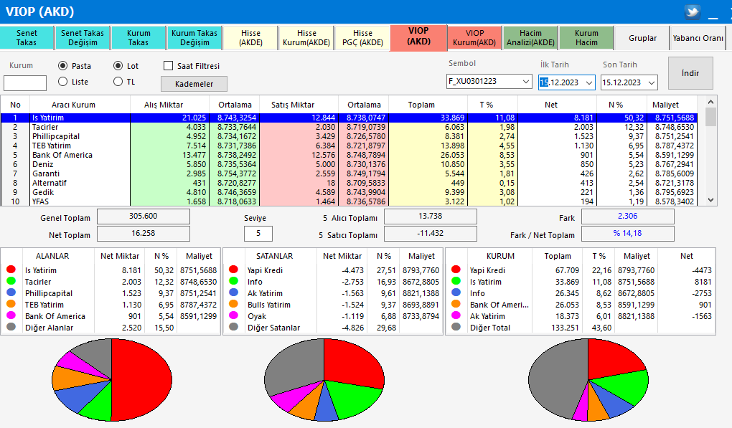Click magenta swatch beside Oyak in SATANLAR
Screen dimensions: 732x428
coord(234,315)
